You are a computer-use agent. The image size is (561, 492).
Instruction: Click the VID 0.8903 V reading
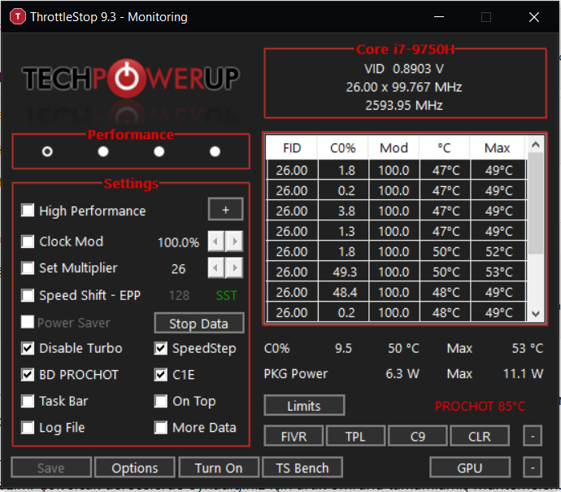(x=404, y=68)
